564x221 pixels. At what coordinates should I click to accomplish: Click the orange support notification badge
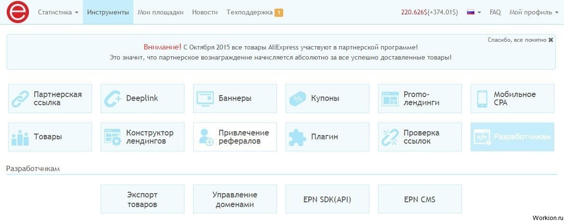coord(279,12)
